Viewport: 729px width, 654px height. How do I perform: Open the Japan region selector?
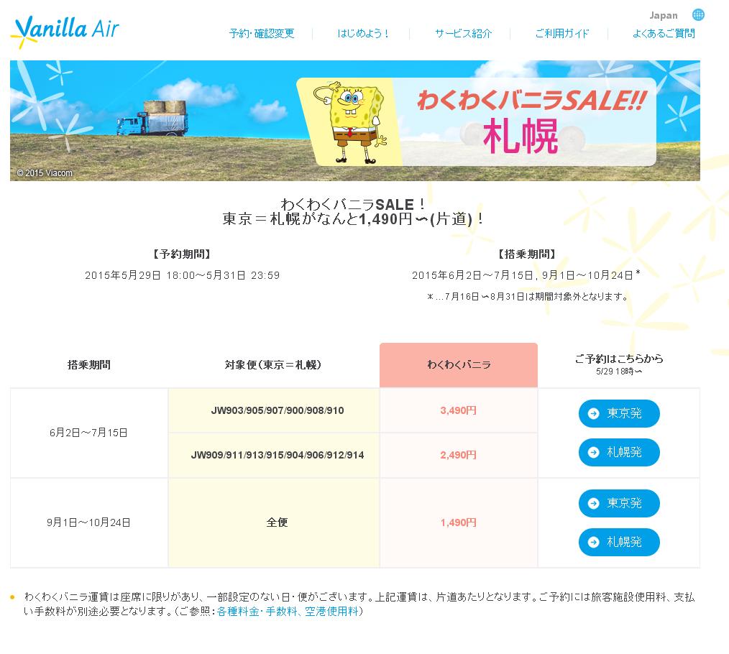(x=664, y=15)
